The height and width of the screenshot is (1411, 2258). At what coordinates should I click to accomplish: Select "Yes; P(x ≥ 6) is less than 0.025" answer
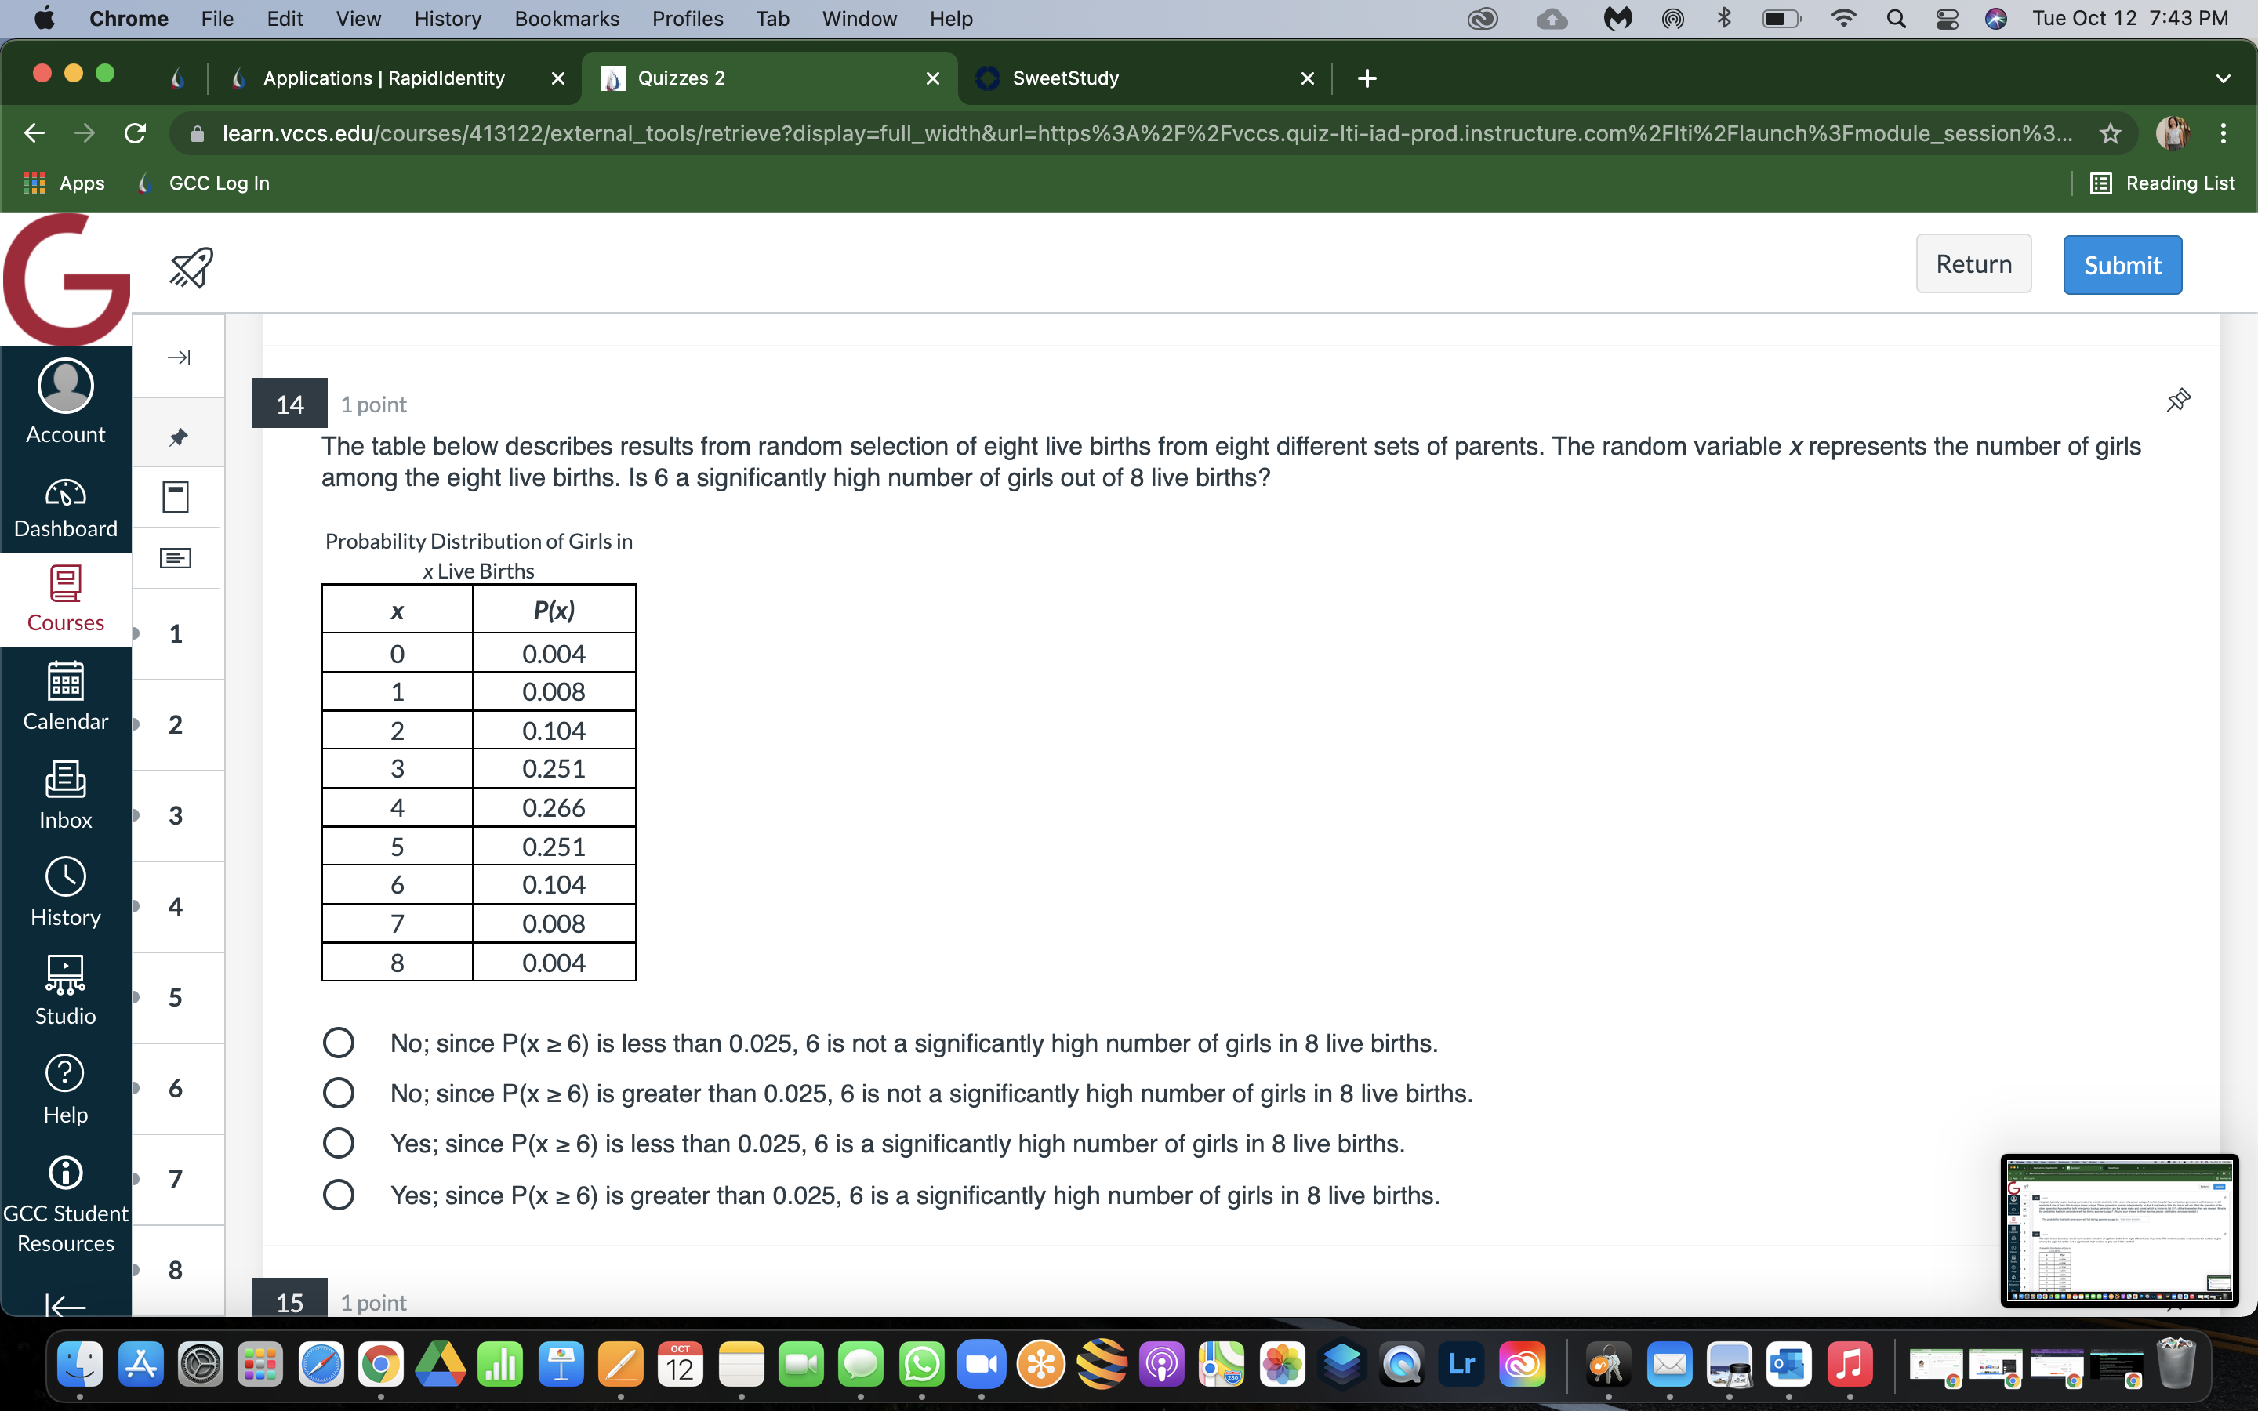pyautogui.click(x=338, y=1143)
